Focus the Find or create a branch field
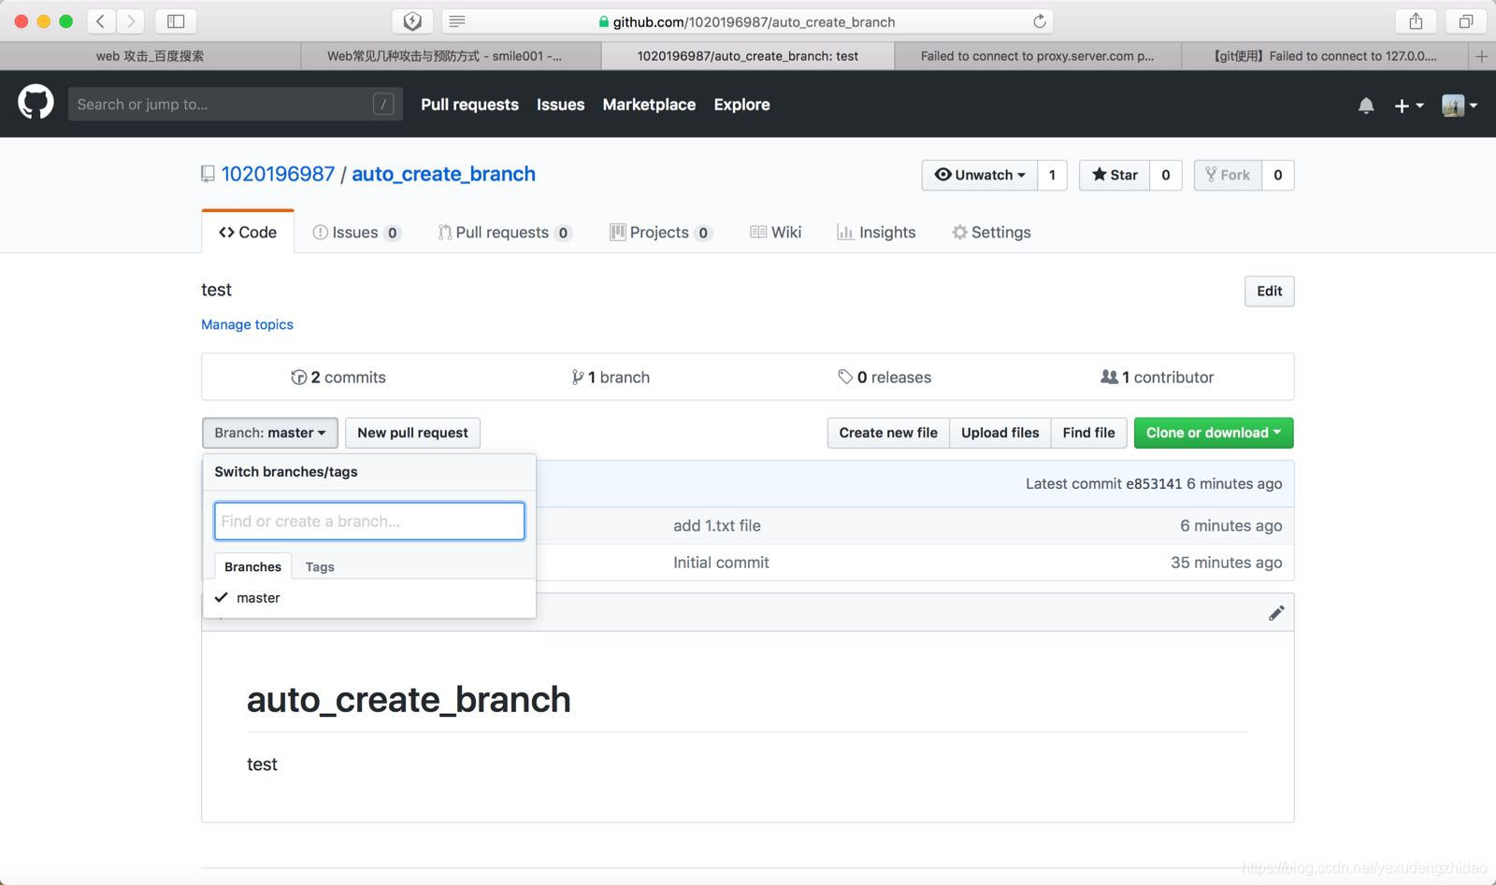 [x=369, y=521]
